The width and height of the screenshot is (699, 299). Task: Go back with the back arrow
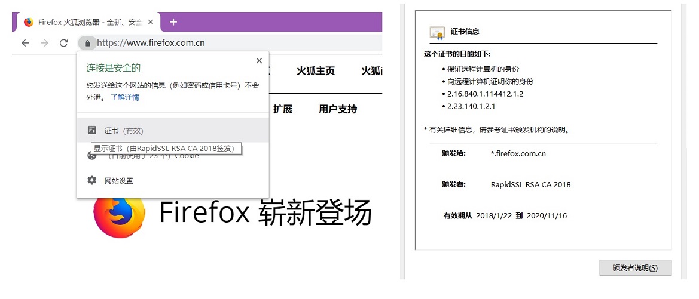point(25,43)
